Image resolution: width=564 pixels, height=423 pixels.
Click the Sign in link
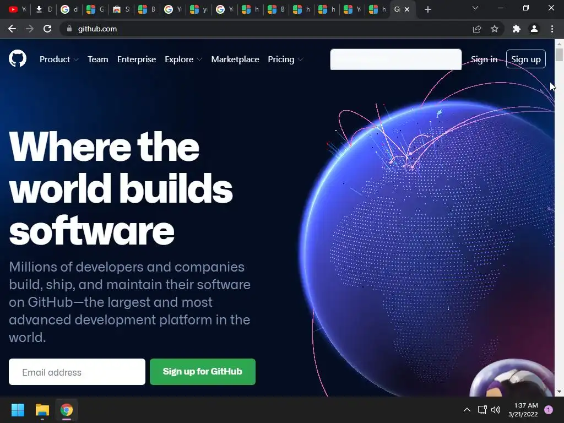coord(484,59)
